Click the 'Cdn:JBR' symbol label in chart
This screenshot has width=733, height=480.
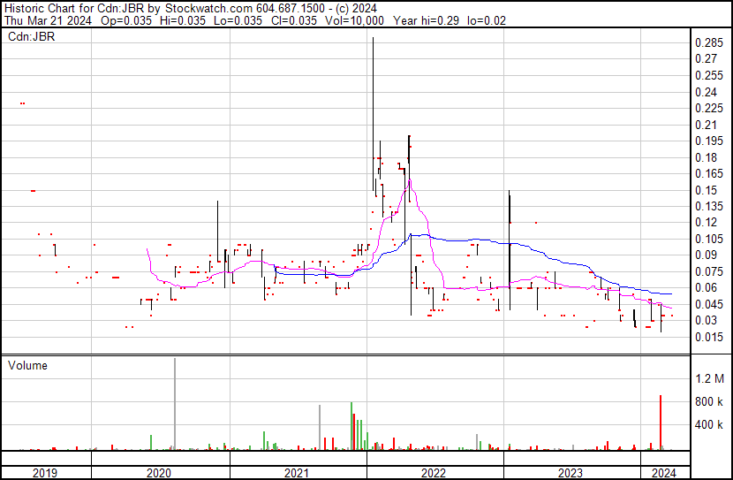click(31, 36)
